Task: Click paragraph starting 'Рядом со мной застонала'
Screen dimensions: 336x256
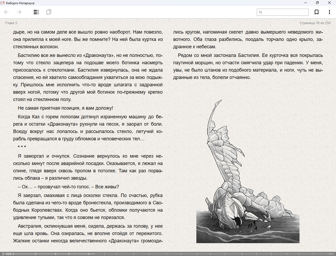Action: coord(248,66)
